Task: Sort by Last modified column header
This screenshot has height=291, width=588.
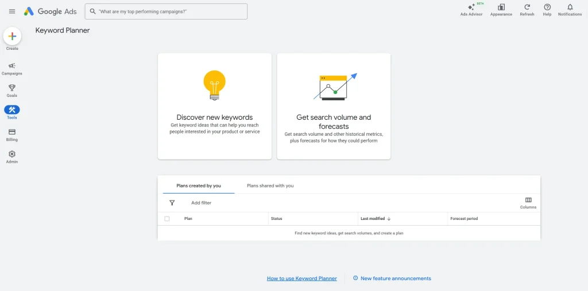Action: coord(376,219)
